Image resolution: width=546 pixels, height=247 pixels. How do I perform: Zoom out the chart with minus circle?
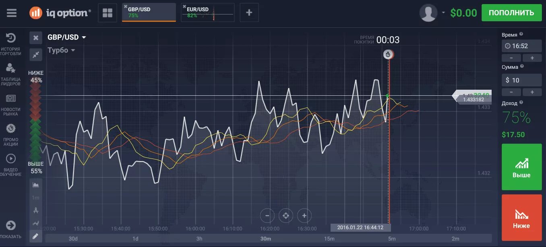pos(267,216)
